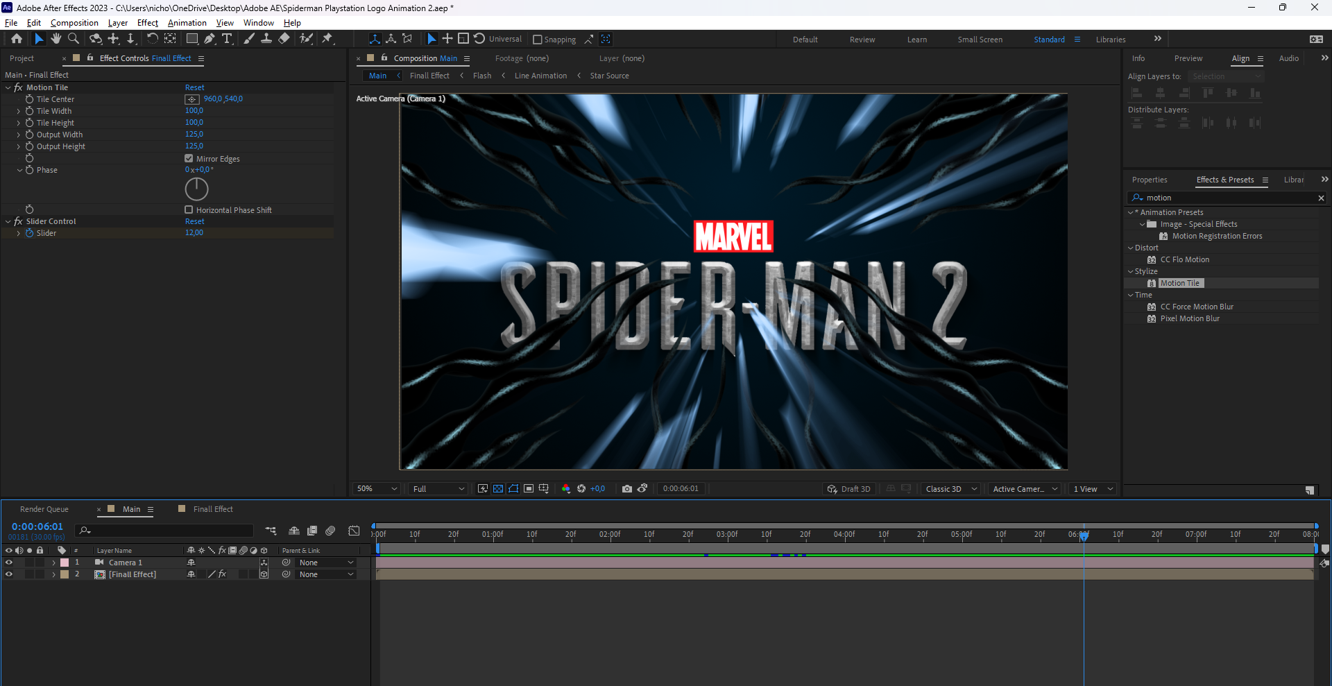
Task: Enable the Horizontal Phase Shift checkbox
Action: [189, 209]
